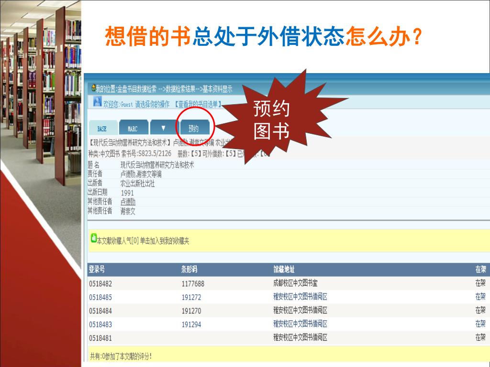Go to 数据检索结果 breadcrumb
This screenshot has width=490, height=367.
click(x=180, y=89)
